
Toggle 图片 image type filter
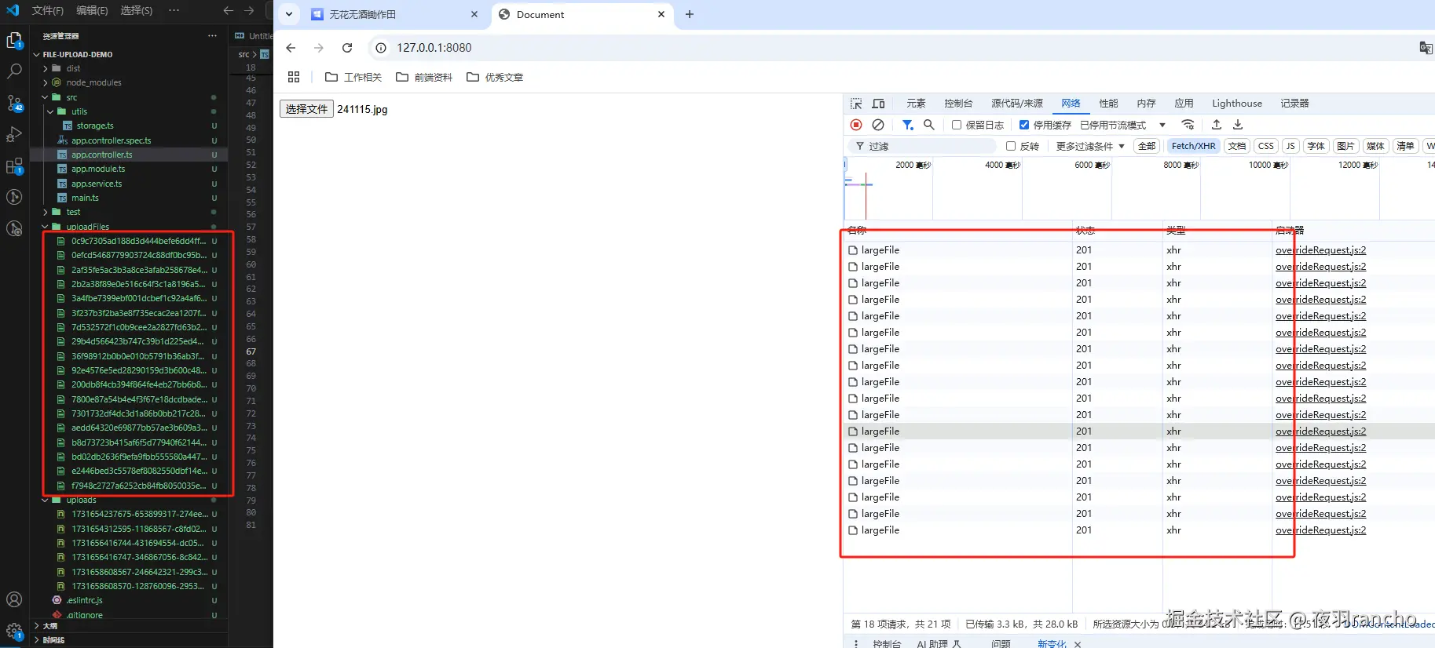tap(1345, 146)
